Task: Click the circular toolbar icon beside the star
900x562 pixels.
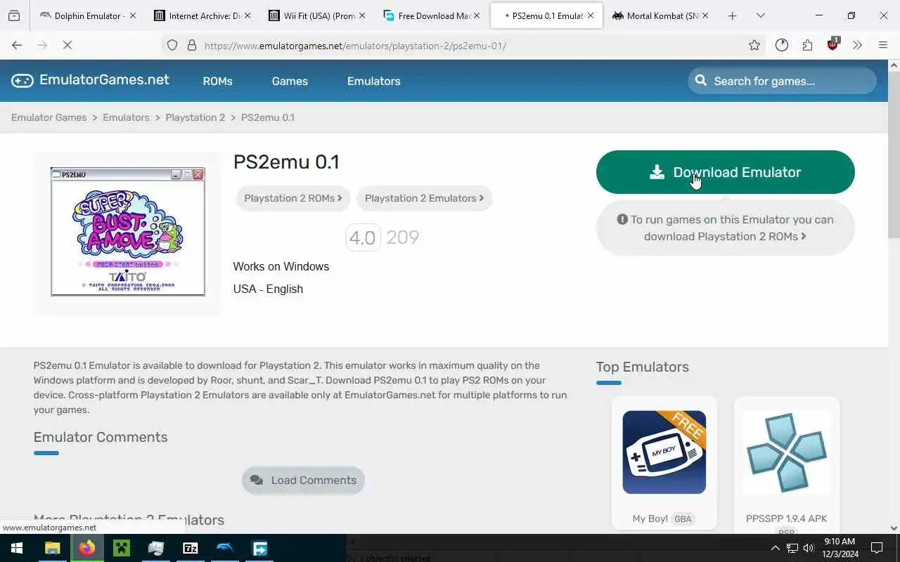Action: pos(782,45)
